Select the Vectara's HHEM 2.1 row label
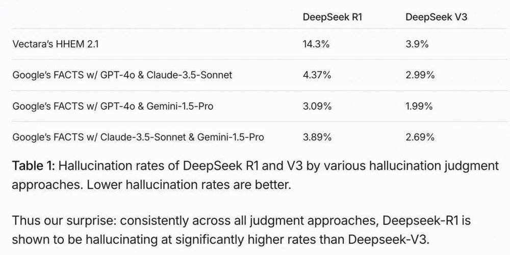 coord(56,44)
